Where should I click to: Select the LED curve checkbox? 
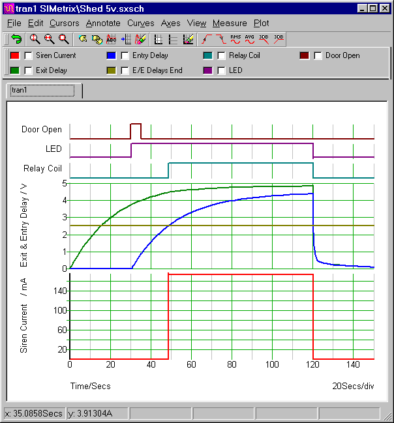pos(221,70)
